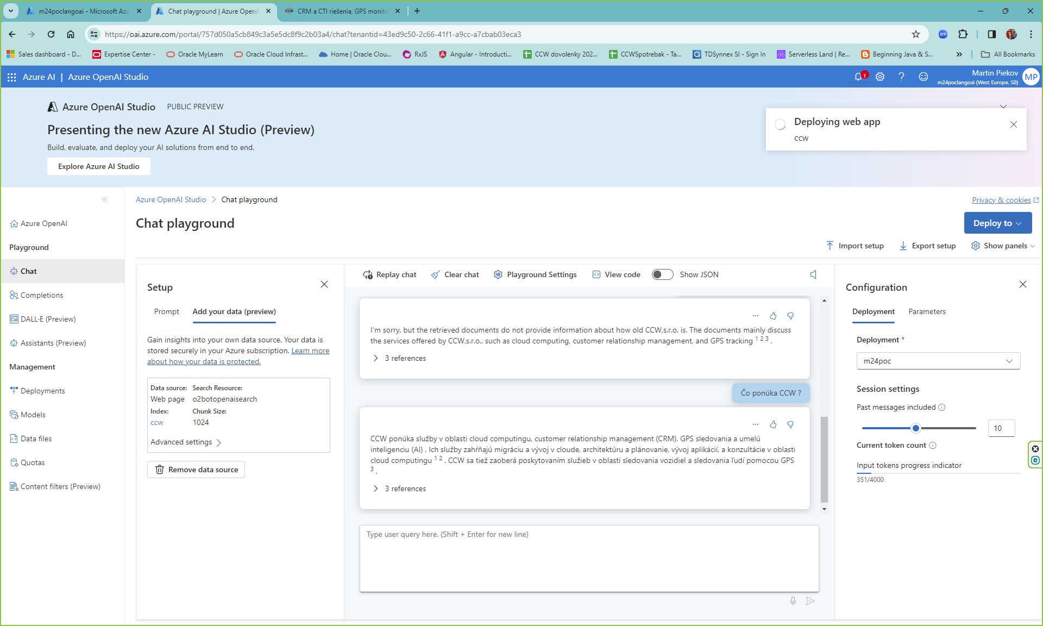The width and height of the screenshot is (1043, 626).
Task: Switch to the Parameters tab
Action: click(927, 311)
